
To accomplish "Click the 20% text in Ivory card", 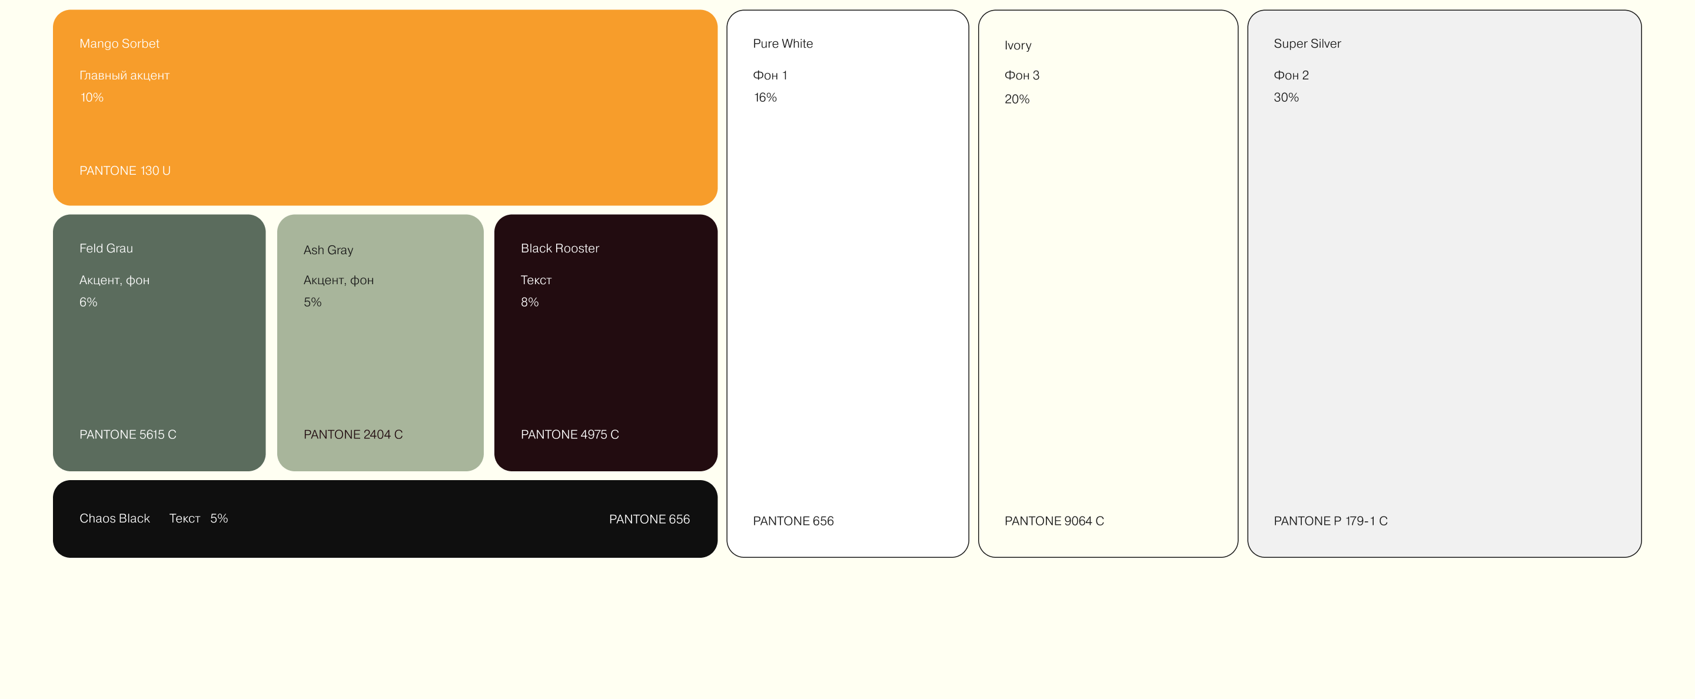I will pyautogui.click(x=1016, y=99).
